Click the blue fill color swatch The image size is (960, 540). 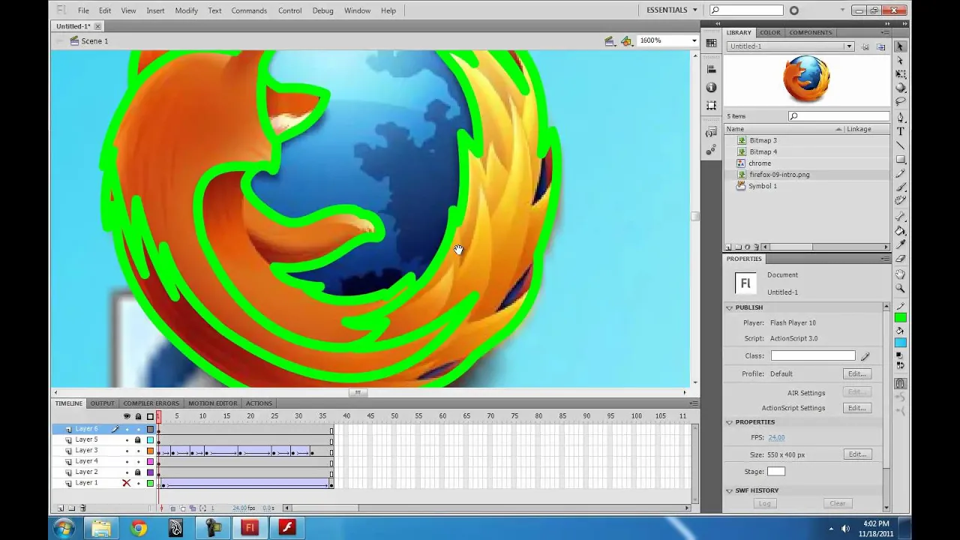[x=900, y=343]
